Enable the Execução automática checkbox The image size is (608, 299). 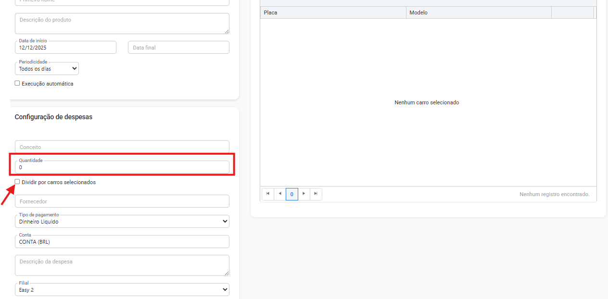coord(17,83)
